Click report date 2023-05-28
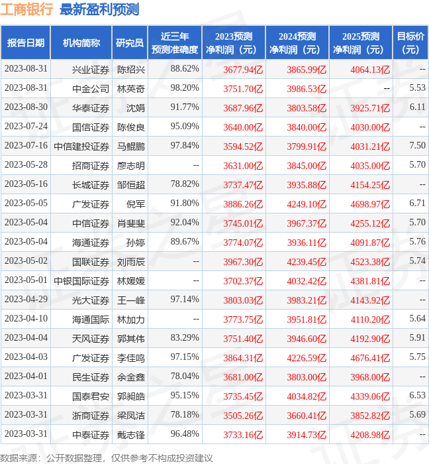This screenshot has height=464, width=429. pos(26,165)
